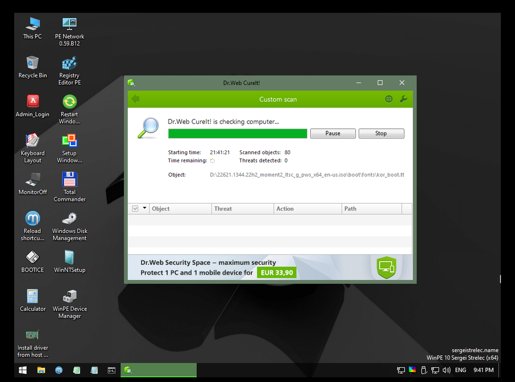Select Install driver from host icon
The width and height of the screenshot is (515, 382).
point(33,343)
